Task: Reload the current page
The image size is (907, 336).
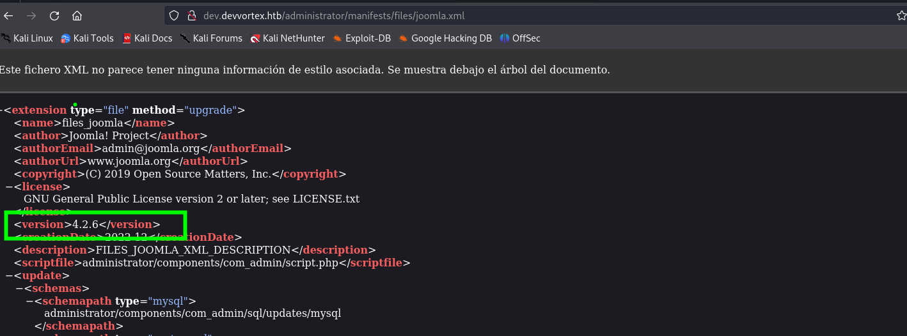Action: coord(54,16)
